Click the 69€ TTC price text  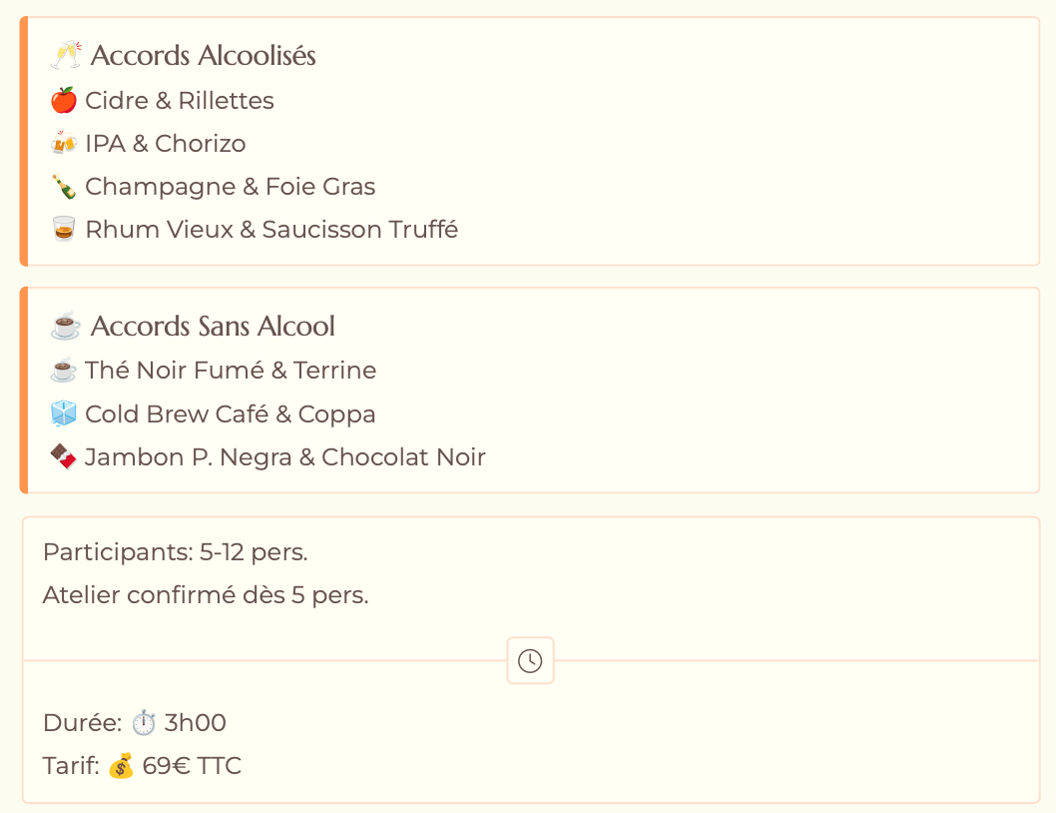tap(192, 766)
